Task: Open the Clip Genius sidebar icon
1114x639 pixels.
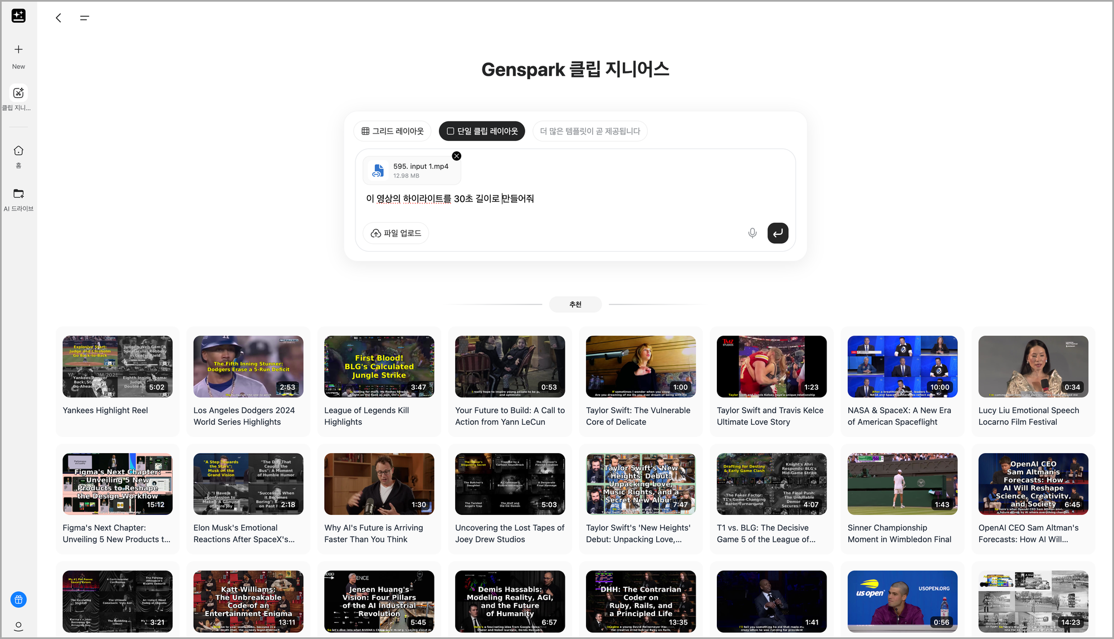Action: tap(18, 92)
